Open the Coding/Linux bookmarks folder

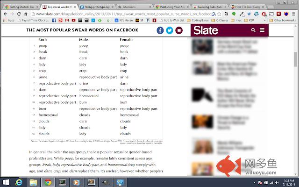(198, 20)
